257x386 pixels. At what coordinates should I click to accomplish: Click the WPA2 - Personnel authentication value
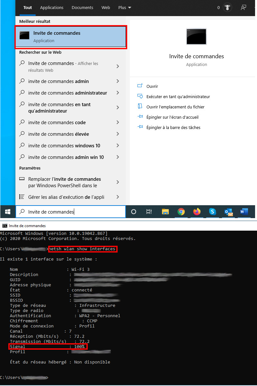(100, 316)
